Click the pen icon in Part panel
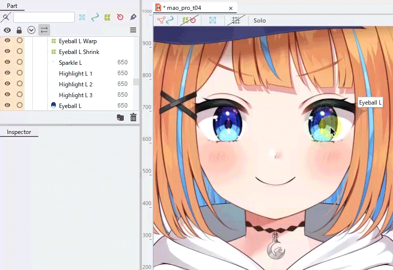Viewport: 393px width, 270px height. point(133,17)
